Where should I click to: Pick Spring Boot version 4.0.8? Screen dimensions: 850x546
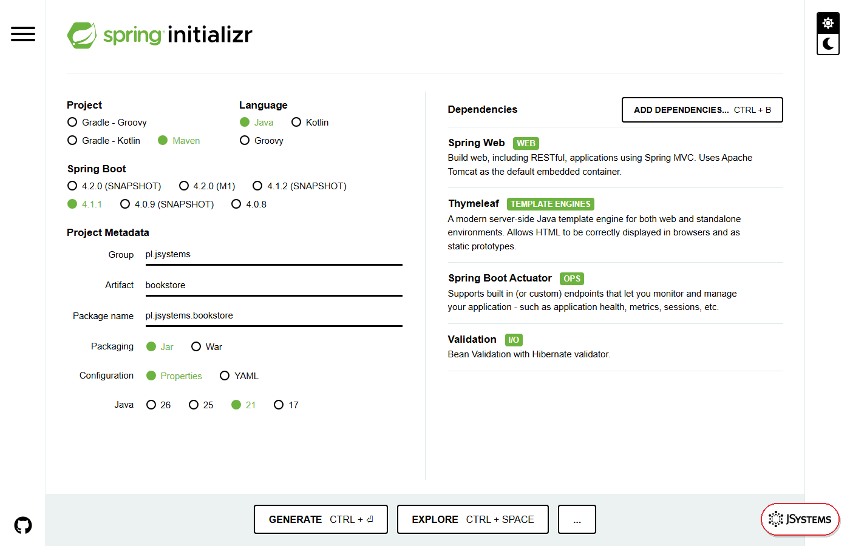click(249, 204)
